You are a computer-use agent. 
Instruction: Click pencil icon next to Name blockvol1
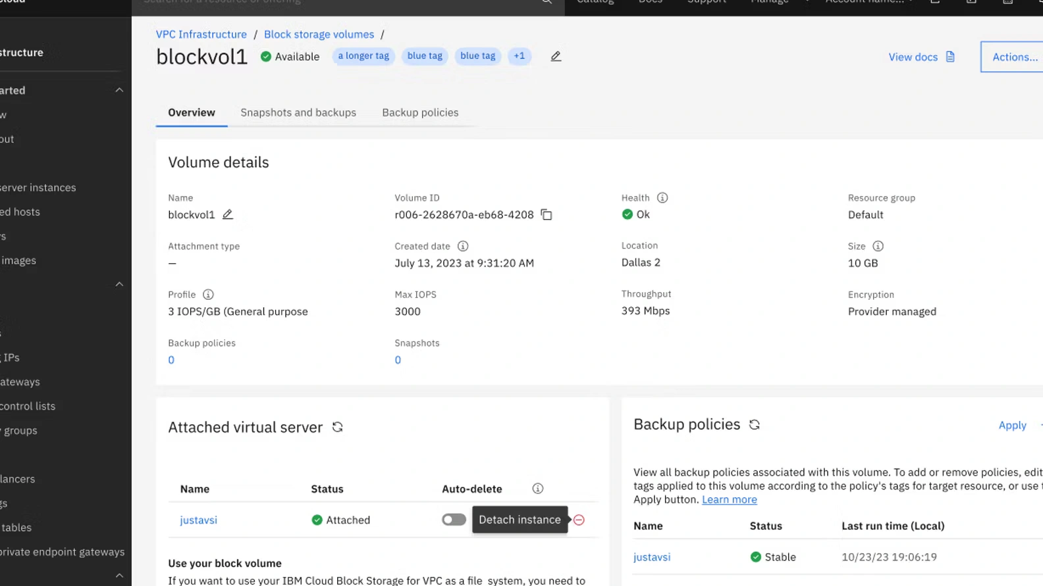pos(228,214)
